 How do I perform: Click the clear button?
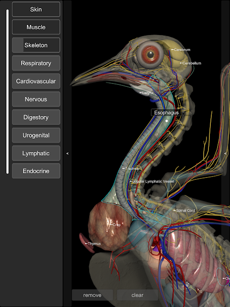tap(138, 295)
